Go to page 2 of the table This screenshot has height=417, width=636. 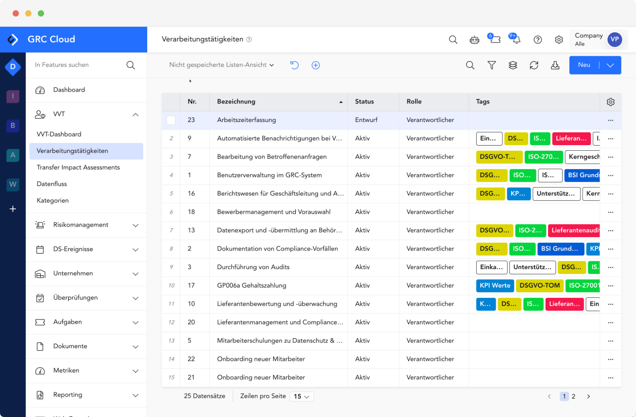click(x=573, y=397)
